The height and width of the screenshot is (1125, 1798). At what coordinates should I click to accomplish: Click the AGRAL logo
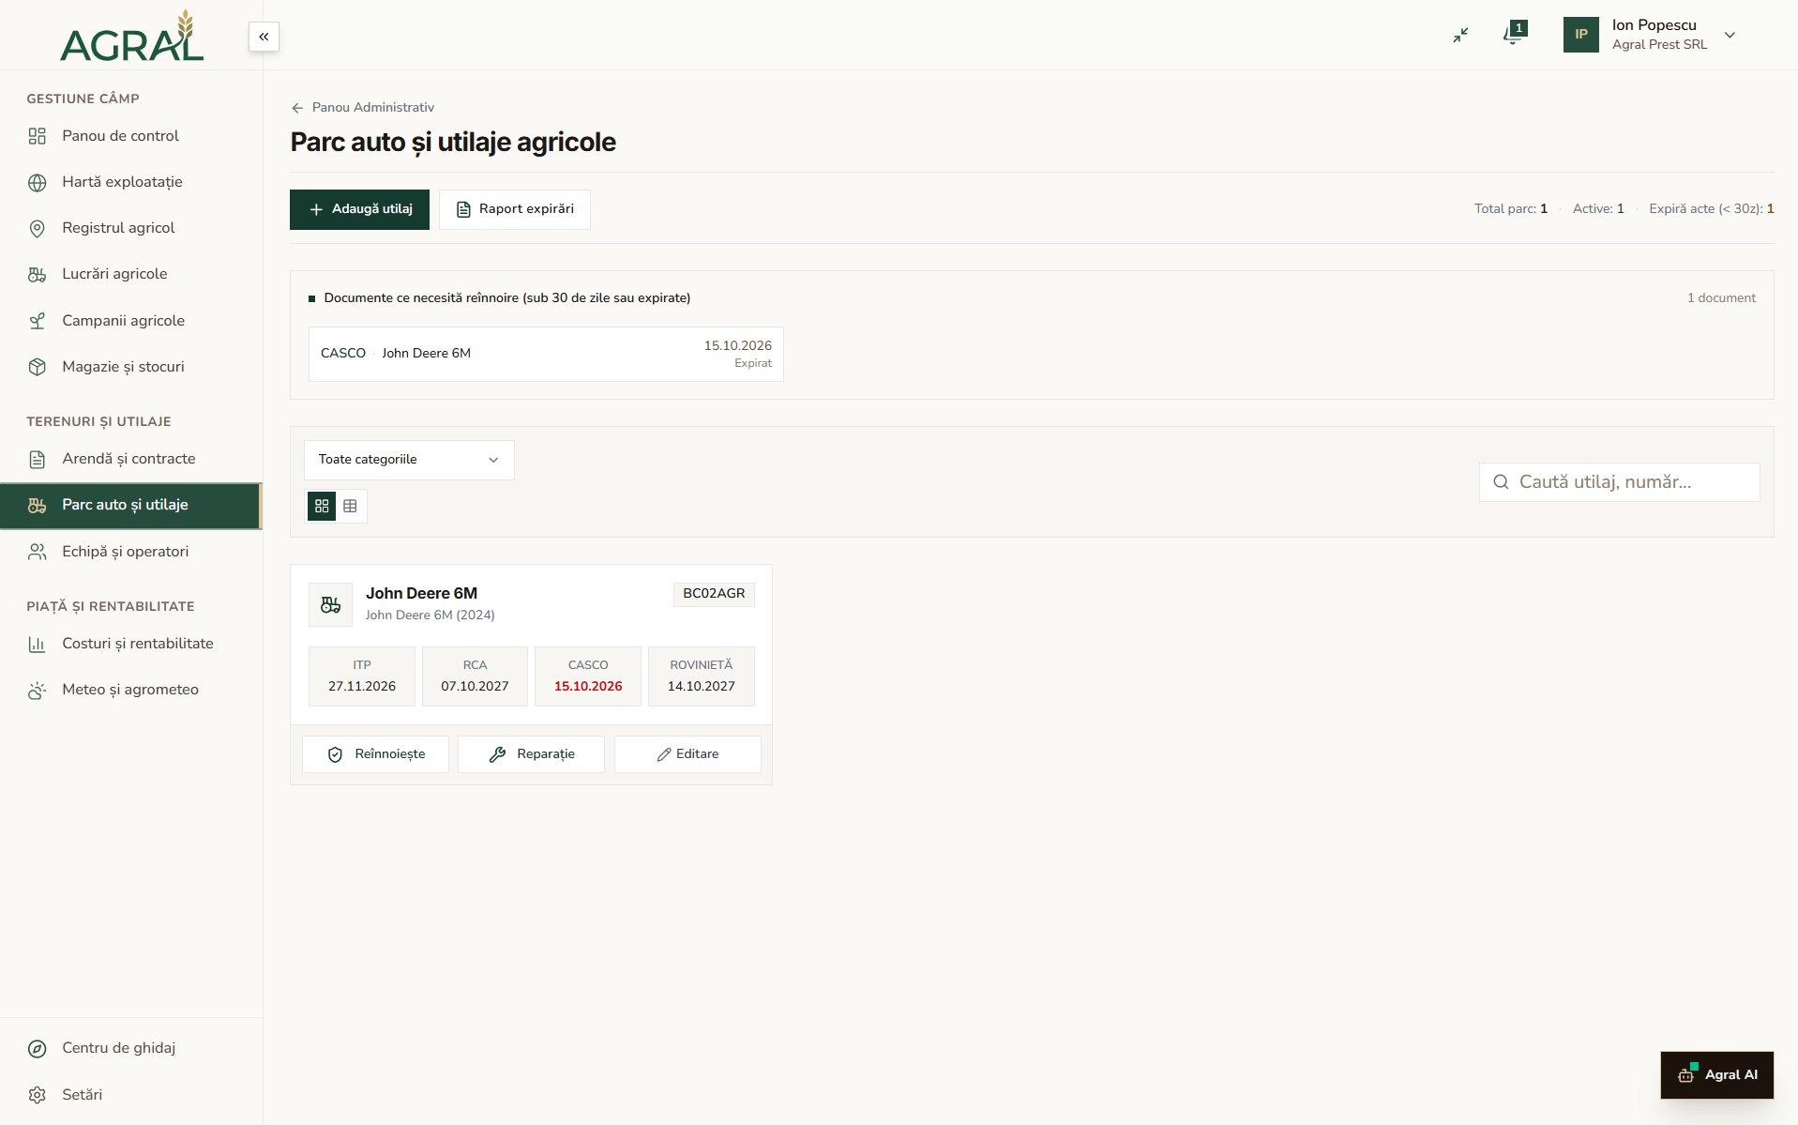pyautogui.click(x=131, y=36)
